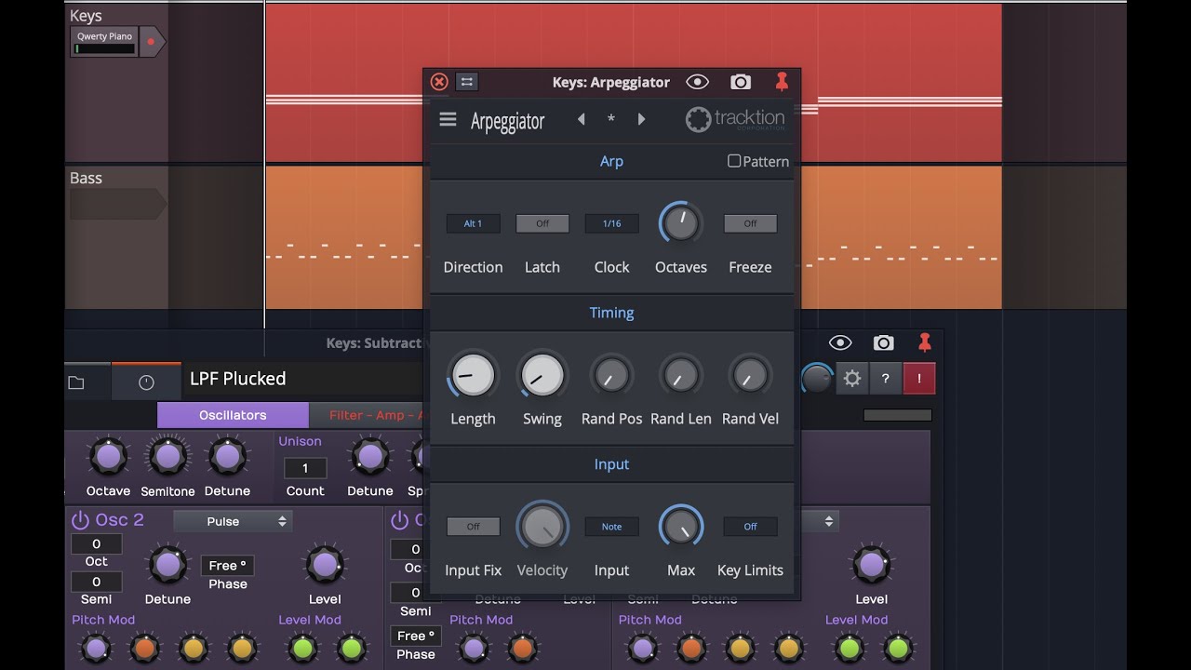
Task: Click the Subtractive window camera icon
Action: 883,343
